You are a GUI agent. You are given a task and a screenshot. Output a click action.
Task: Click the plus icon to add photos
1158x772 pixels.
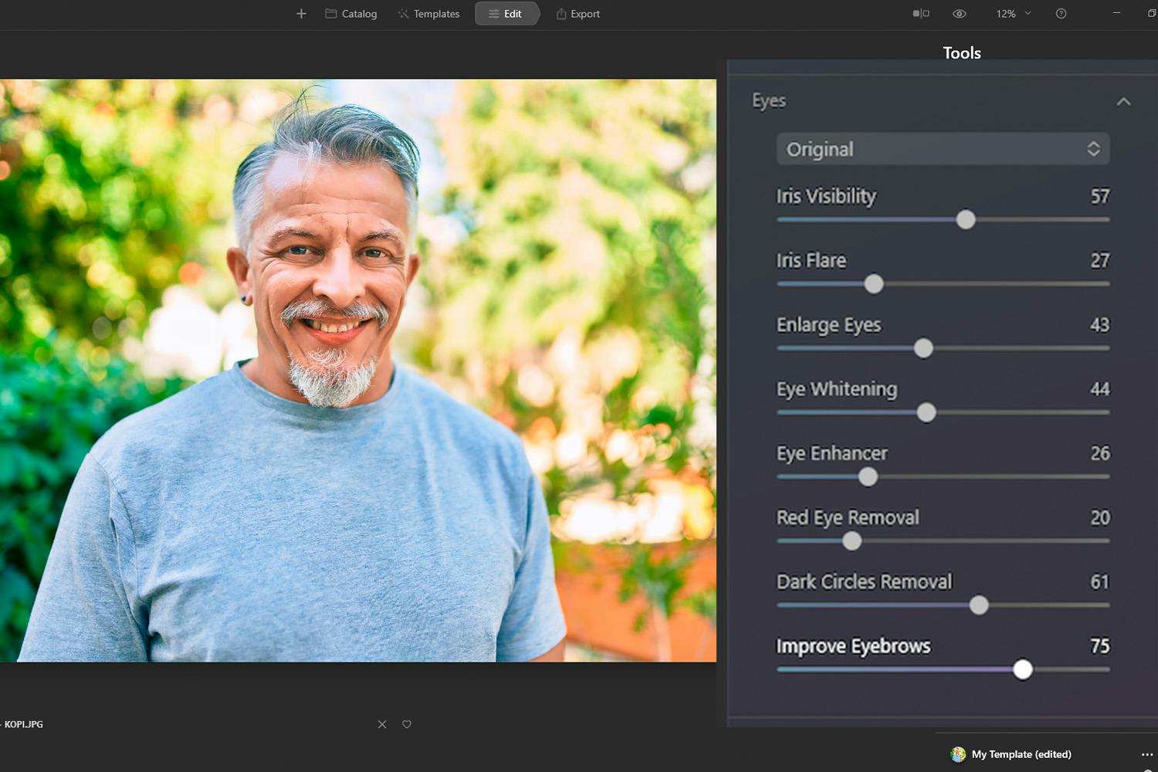point(301,14)
